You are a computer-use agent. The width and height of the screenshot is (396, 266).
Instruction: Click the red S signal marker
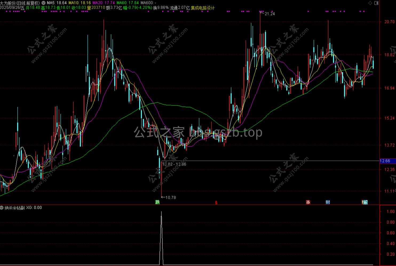pyautogui.click(x=216, y=203)
